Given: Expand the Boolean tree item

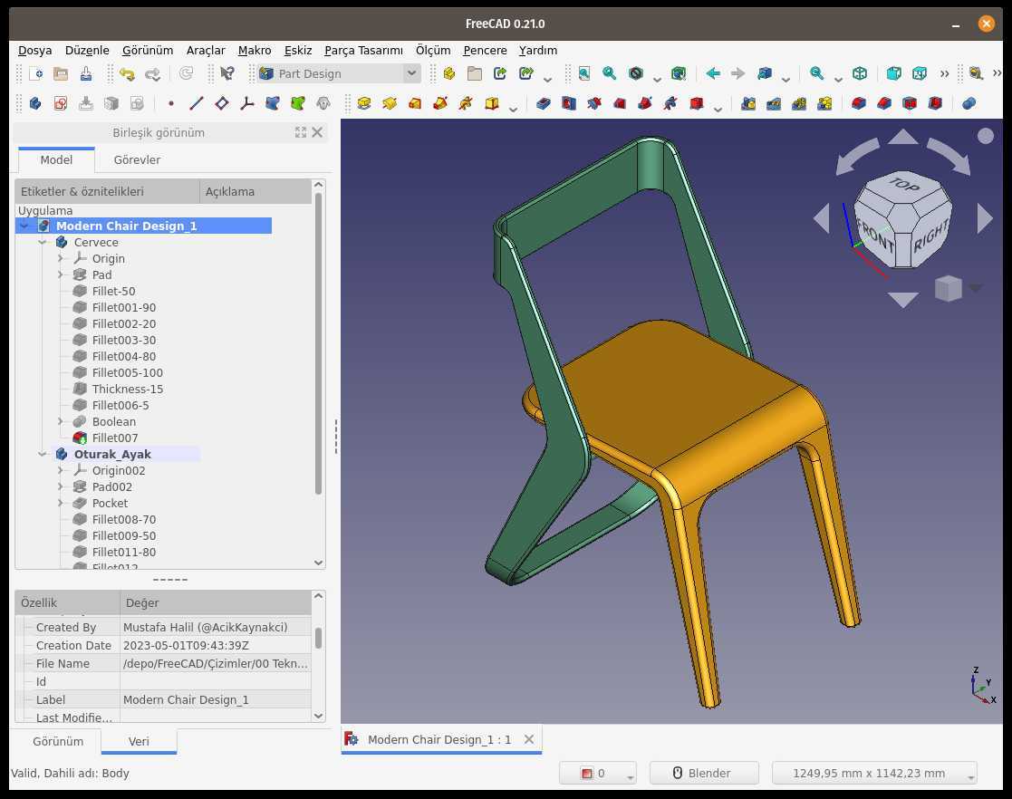Looking at the screenshot, I should point(61,421).
